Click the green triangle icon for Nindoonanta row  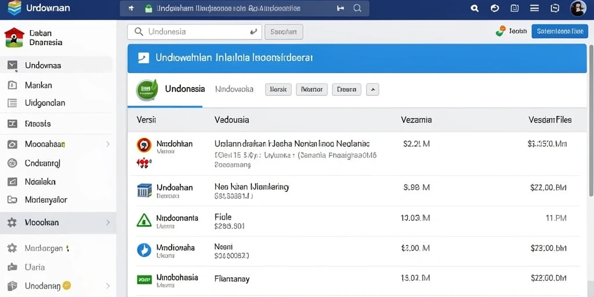click(144, 220)
